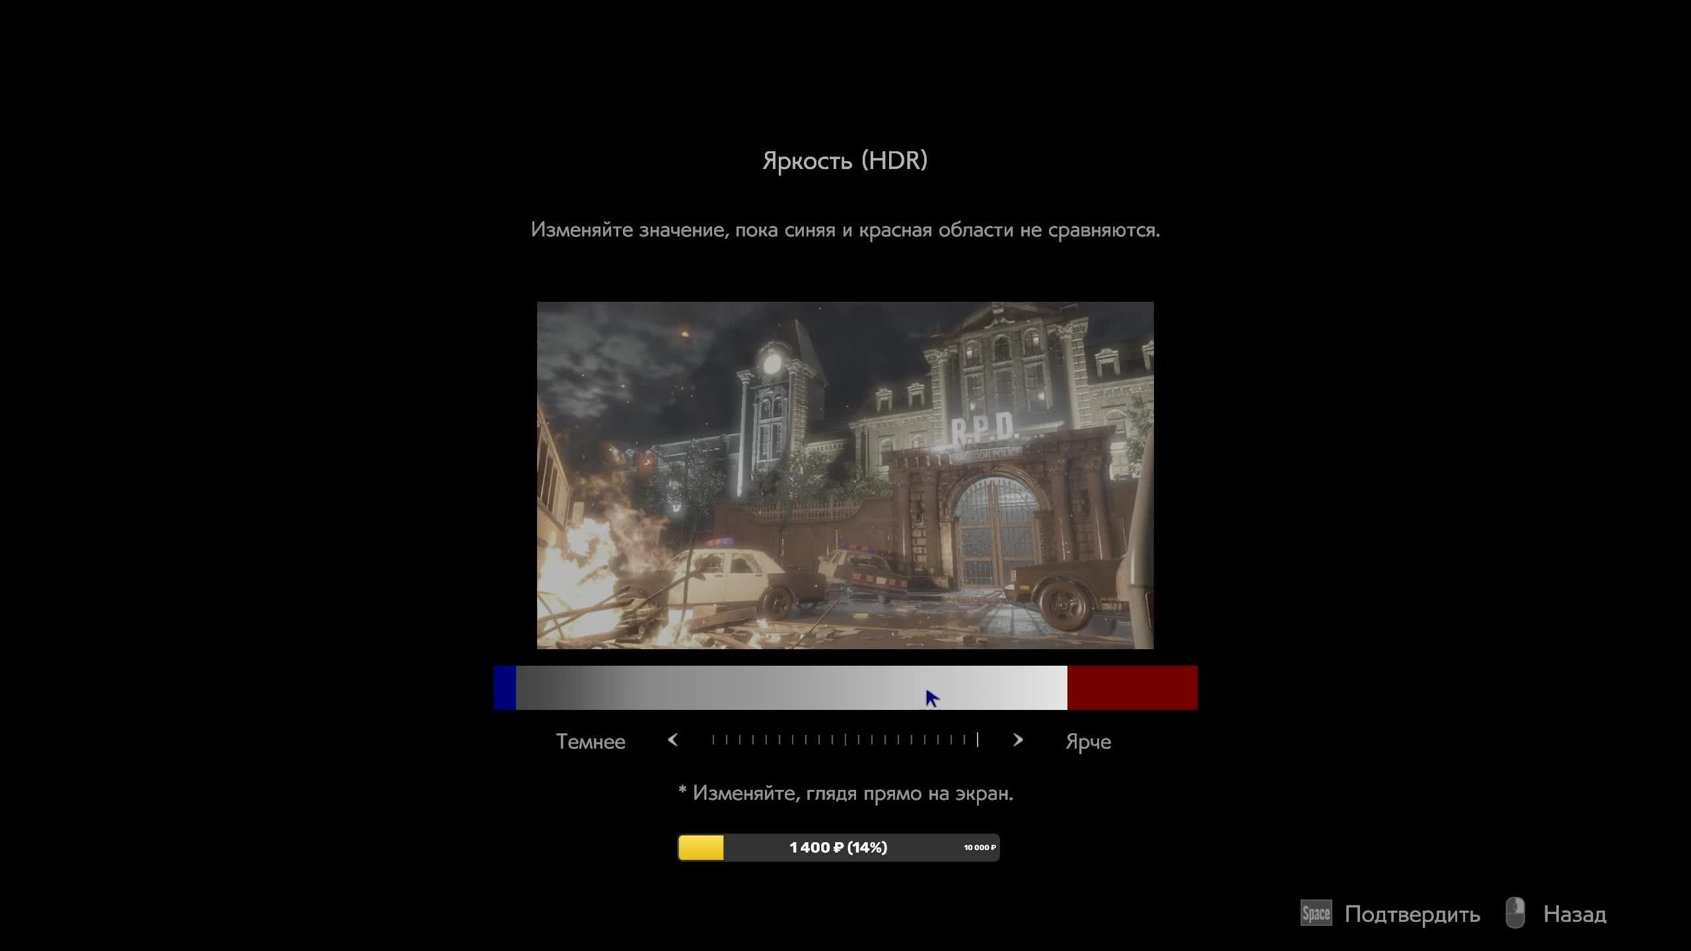Click the Space key icon
Viewport: 1691px width, 951px height.
[x=1315, y=914]
